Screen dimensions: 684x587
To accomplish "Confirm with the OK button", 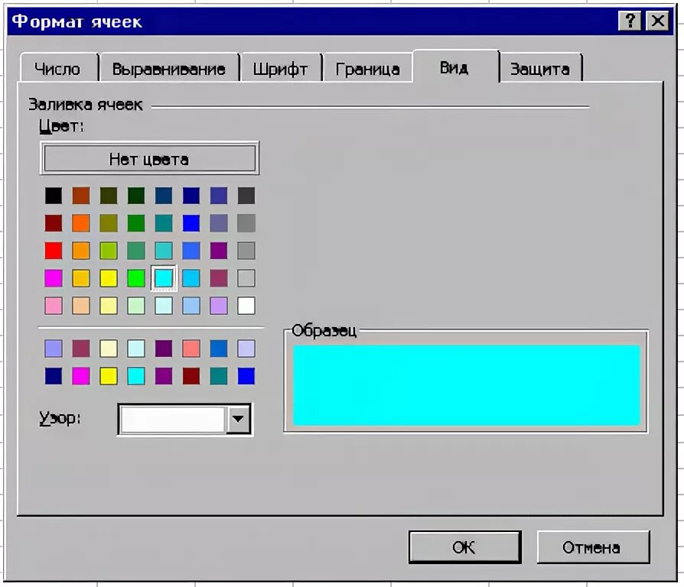I will tap(465, 547).
